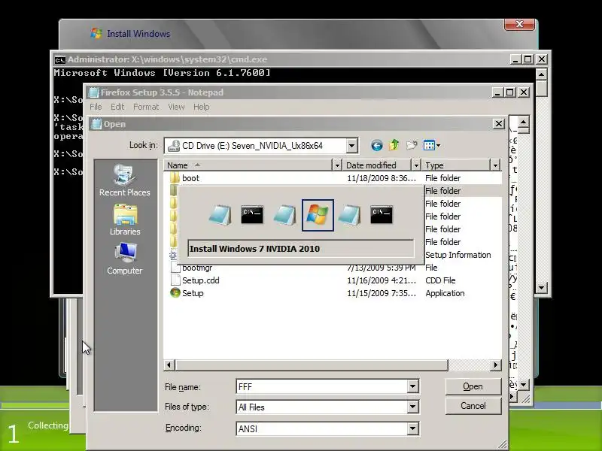Expand the Look in drive dropdown
Screen dimensions: 602x451
pyautogui.click(x=351, y=146)
